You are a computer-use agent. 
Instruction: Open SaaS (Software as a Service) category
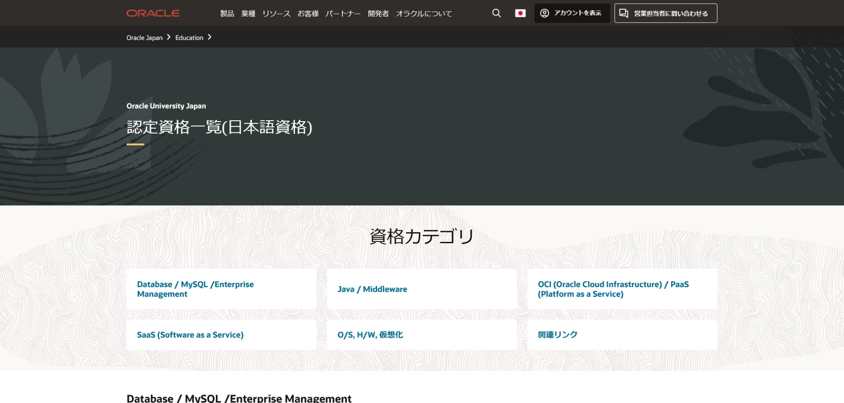pyautogui.click(x=221, y=335)
